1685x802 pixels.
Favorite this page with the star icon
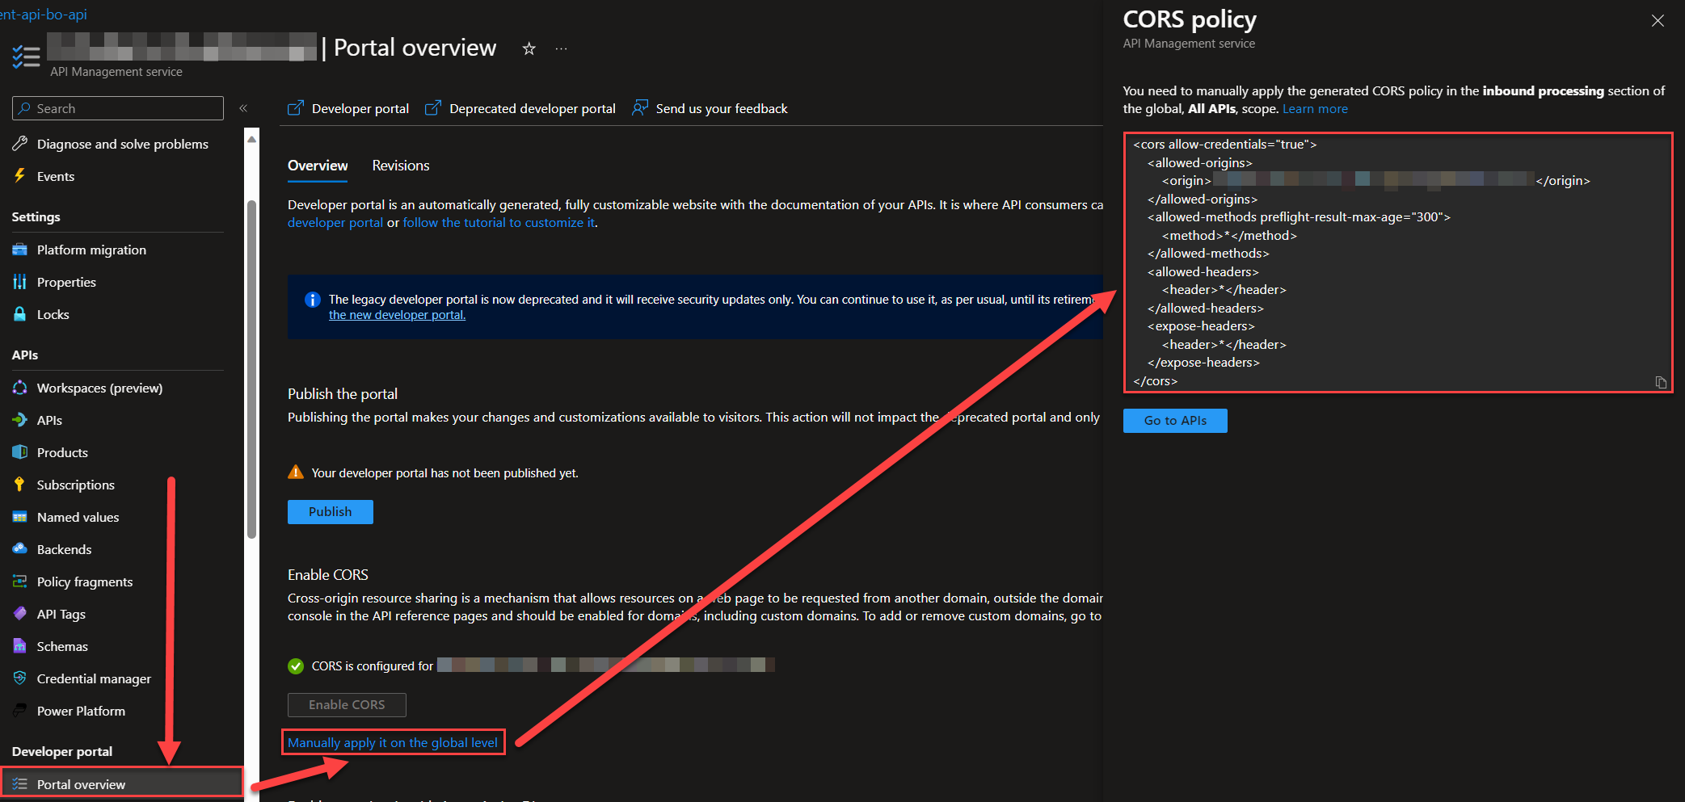click(x=529, y=48)
